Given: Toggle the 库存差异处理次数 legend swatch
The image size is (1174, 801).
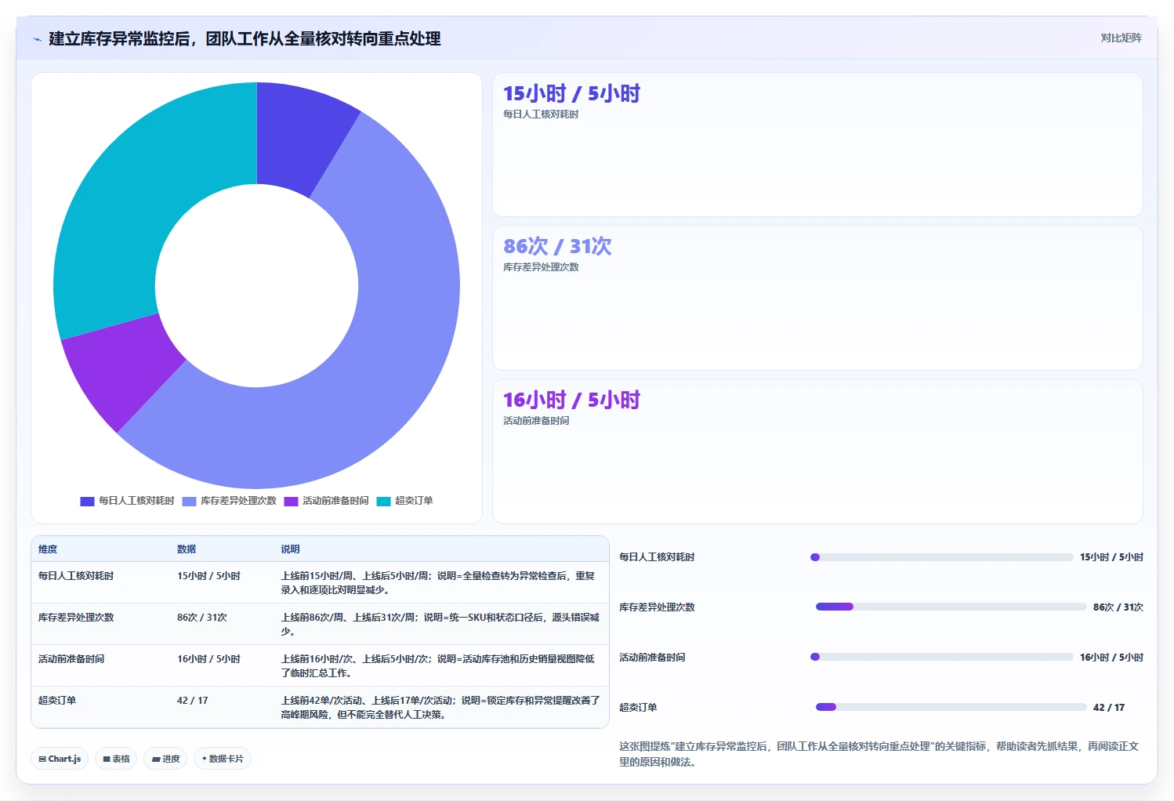Looking at the screenshot, I should pos(189,502).
